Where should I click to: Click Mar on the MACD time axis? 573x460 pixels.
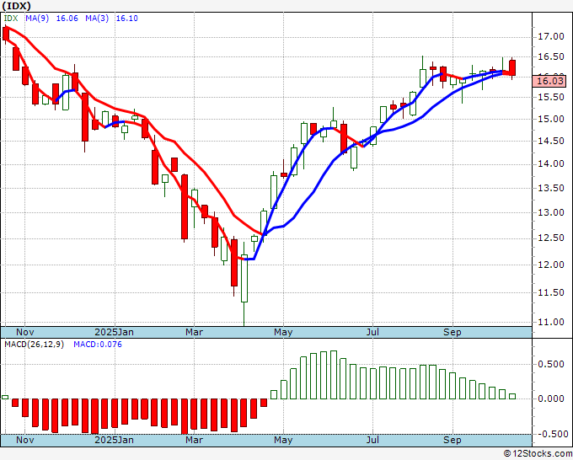[x=194, y=440]
